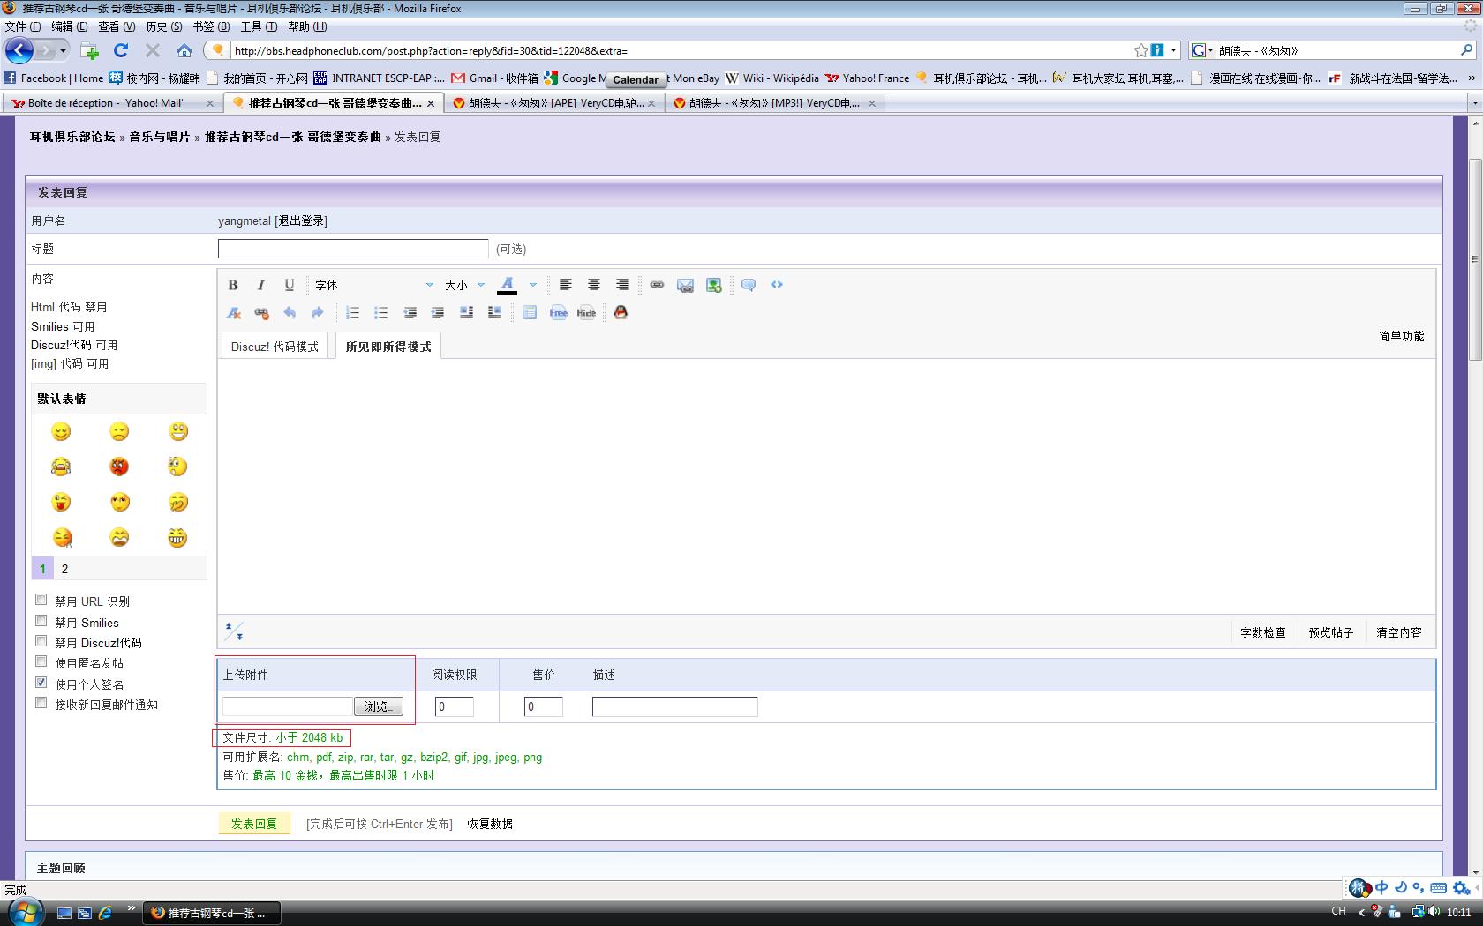Click the 退出登录 link
This screenshot has height=926, width=1483.
click(x=302, y=220)
